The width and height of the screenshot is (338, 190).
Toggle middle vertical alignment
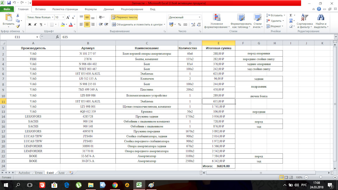pos(87,18)
